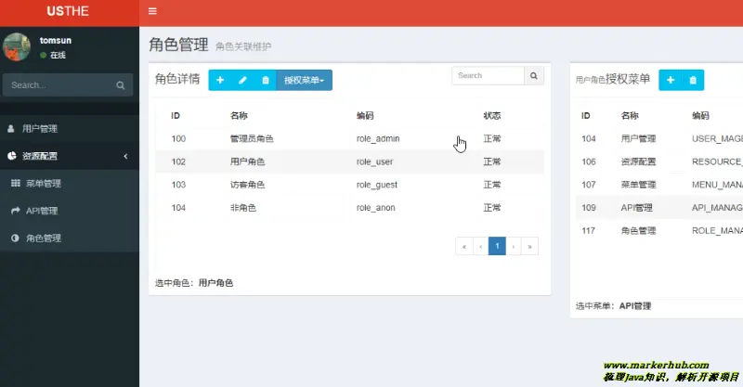Open 菜单管理 submenu item
This screenshot has height=387, width=743.
point(69,184)
